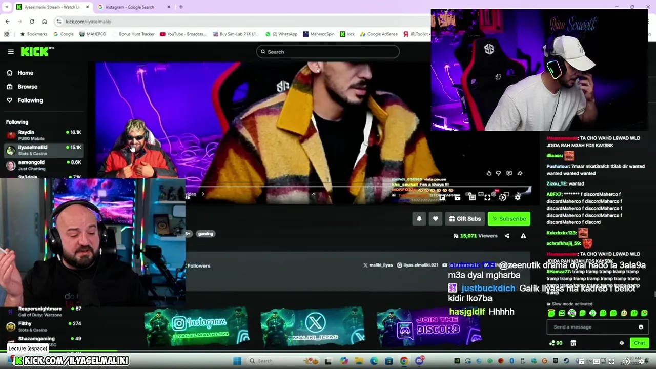
Task: Open maliki_ilyas X profile link
Action: coord(378,265)
